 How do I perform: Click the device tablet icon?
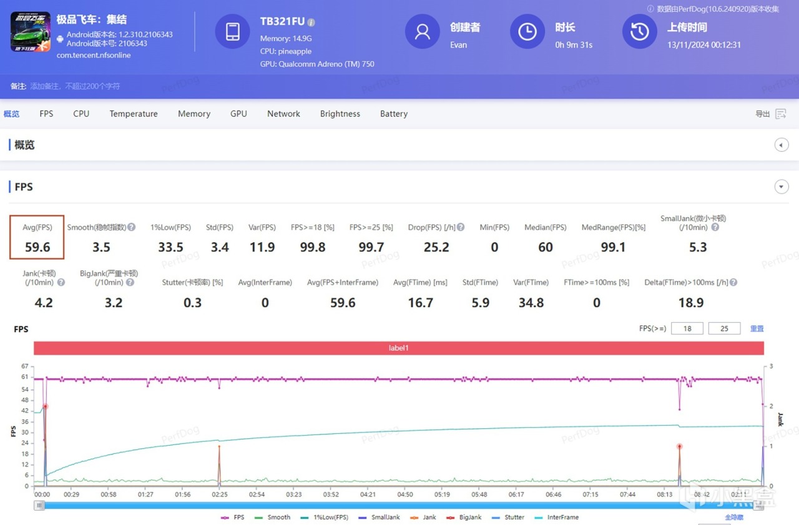point(232,32)
